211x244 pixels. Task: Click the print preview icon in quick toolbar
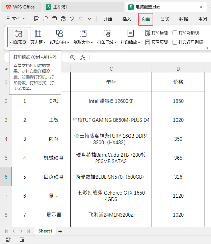(x=63, y=19)
